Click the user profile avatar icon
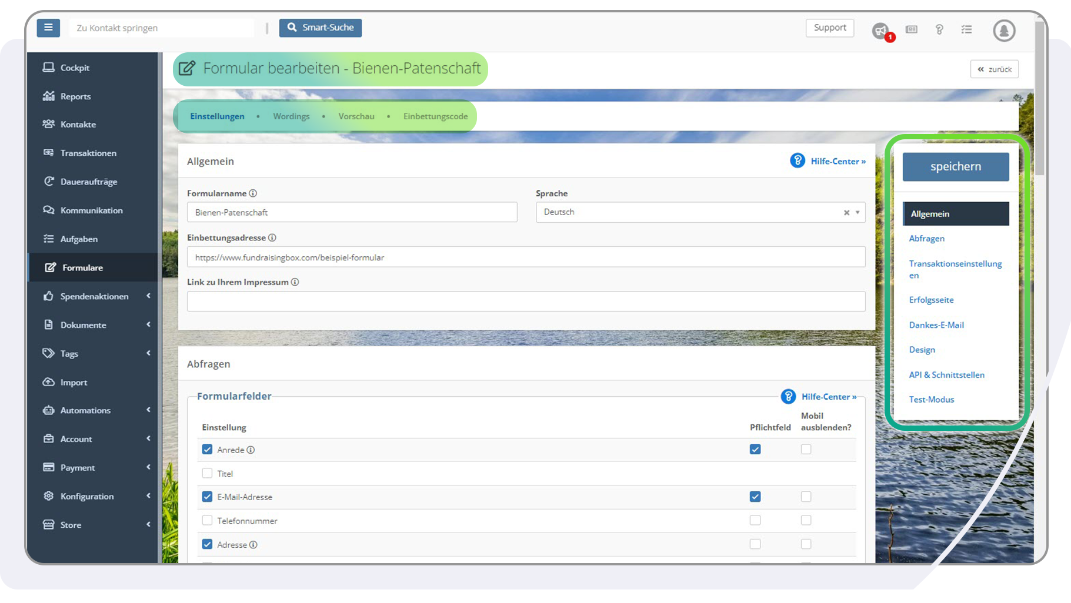 pyautogui.click(x=1004, y=31)
